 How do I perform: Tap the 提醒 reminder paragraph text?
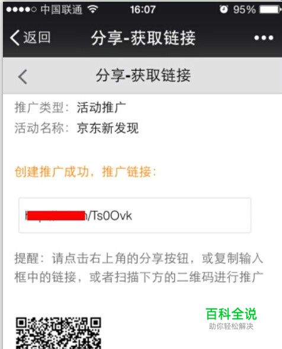139,268
